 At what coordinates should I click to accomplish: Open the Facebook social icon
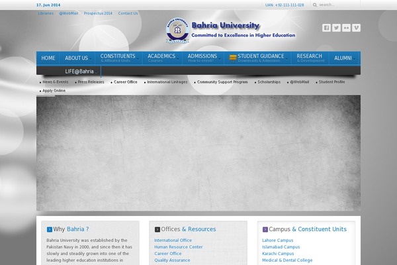pyautogui.click(x=326, y=28)
